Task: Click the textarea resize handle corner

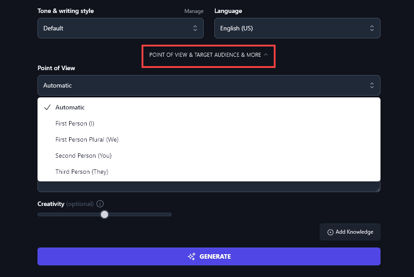Action: click(378, 190)
